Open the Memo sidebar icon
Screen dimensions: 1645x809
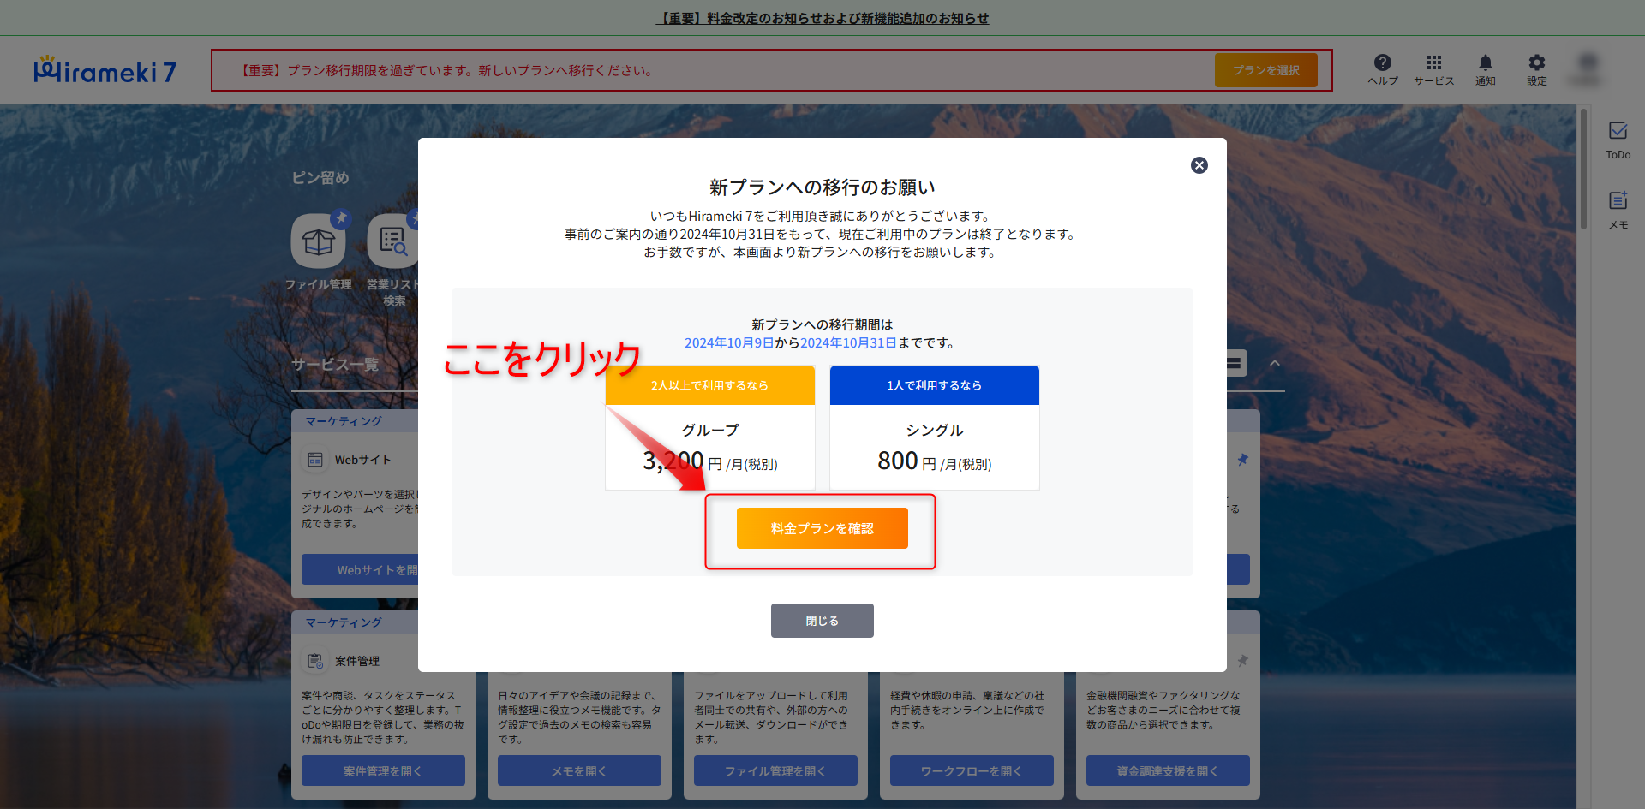click(1618, 202)
